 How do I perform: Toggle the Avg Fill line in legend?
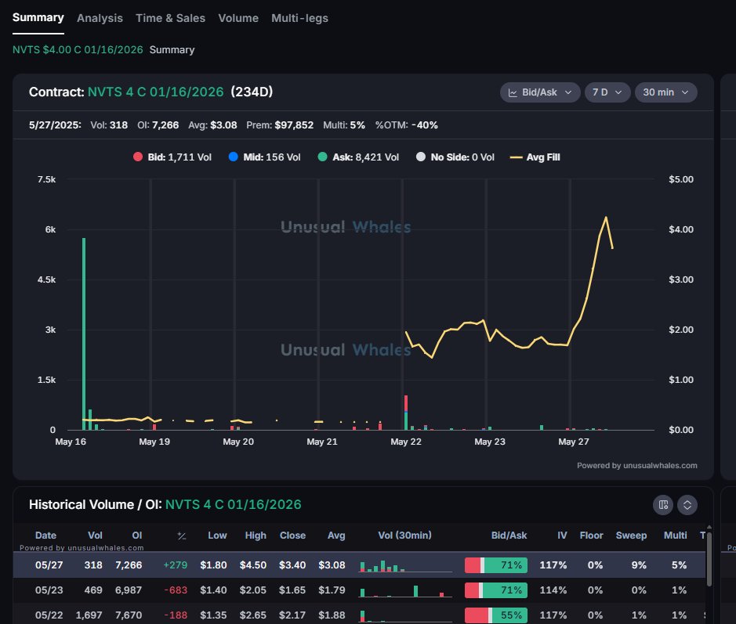tap(535, 157)
